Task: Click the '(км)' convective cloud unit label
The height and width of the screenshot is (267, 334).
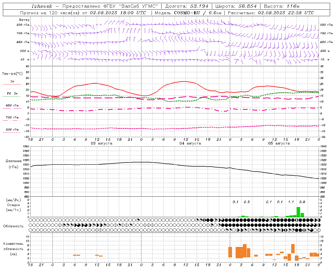Action: 14,254
